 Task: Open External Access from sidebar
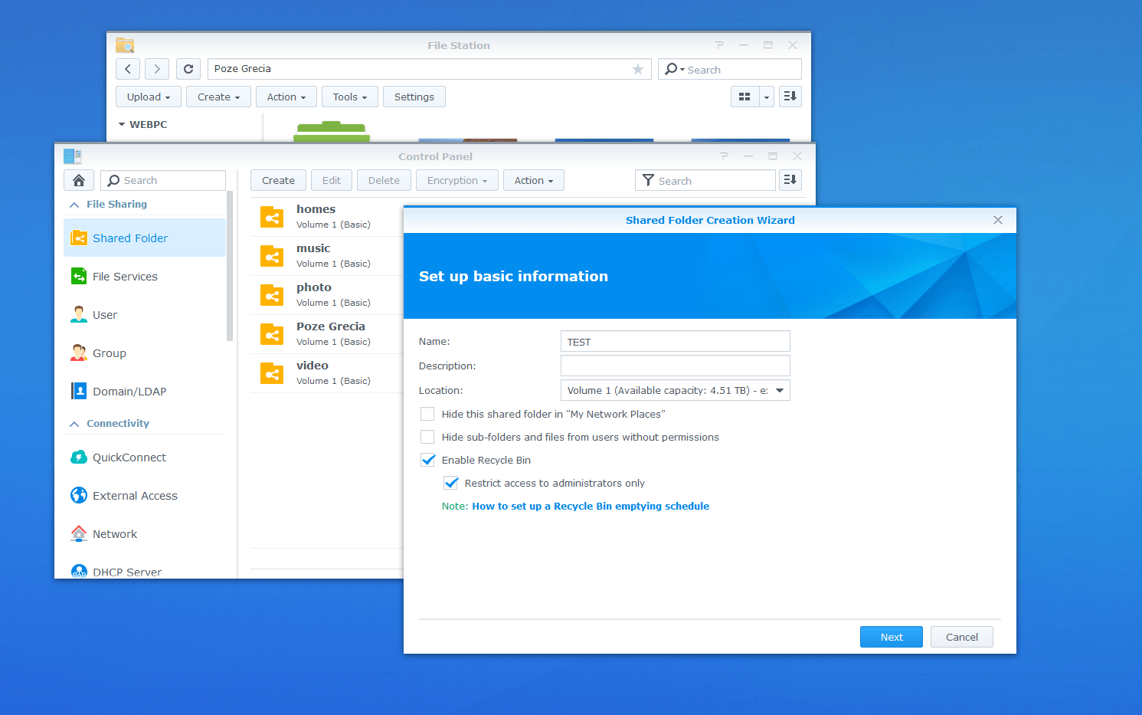135,496
